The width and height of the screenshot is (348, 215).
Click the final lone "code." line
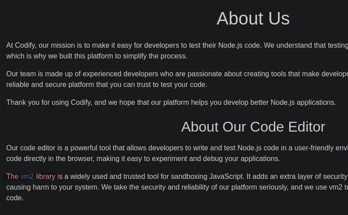click(15, 198)
